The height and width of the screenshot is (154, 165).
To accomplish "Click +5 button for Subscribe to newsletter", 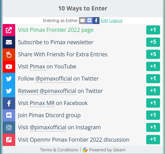I will click(x=153, y=42).
